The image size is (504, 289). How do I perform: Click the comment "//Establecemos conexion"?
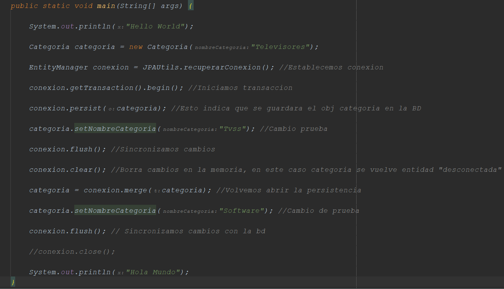tap(331, 68)
